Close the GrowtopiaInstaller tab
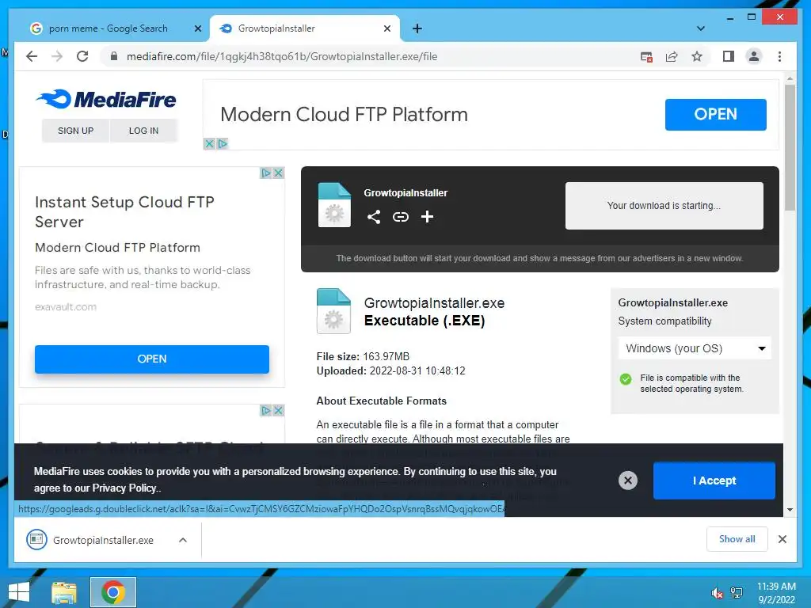 click(x=386, y=28)
